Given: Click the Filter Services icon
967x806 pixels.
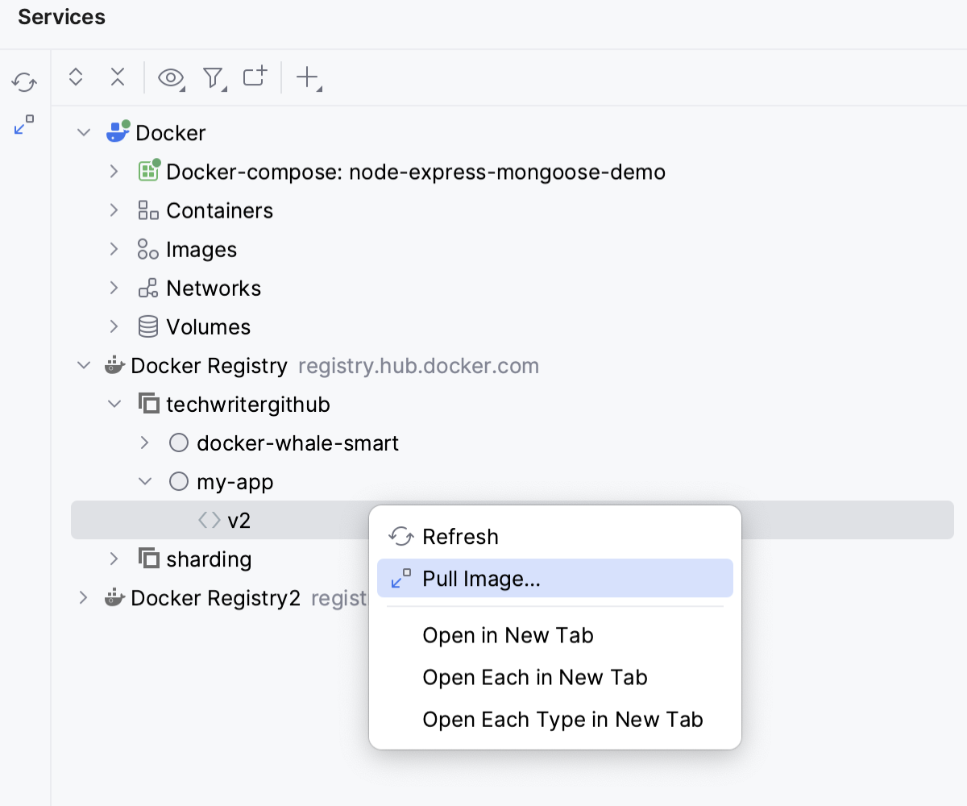Looking at the screenshot, I should (x=212, y=77).
